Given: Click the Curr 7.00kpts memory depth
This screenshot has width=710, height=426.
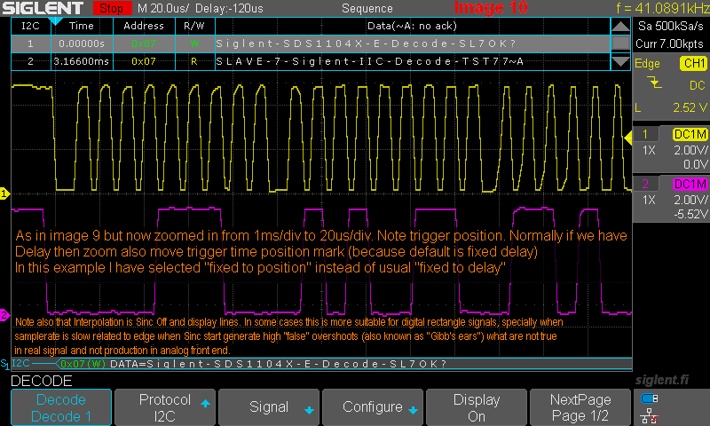Looking at the screenshot, I should (670, 43).
